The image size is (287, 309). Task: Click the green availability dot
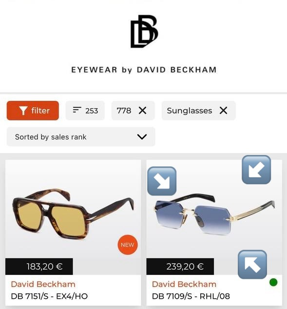tap(273, 282)
